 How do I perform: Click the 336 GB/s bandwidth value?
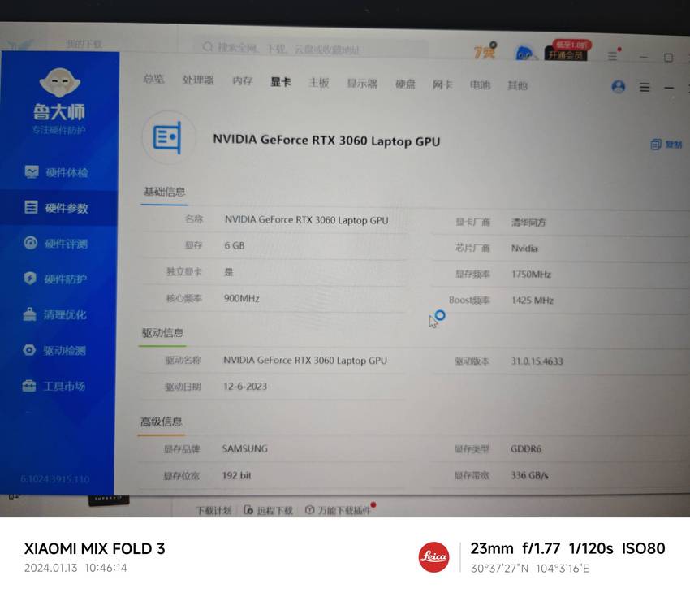tap(529, 475)
